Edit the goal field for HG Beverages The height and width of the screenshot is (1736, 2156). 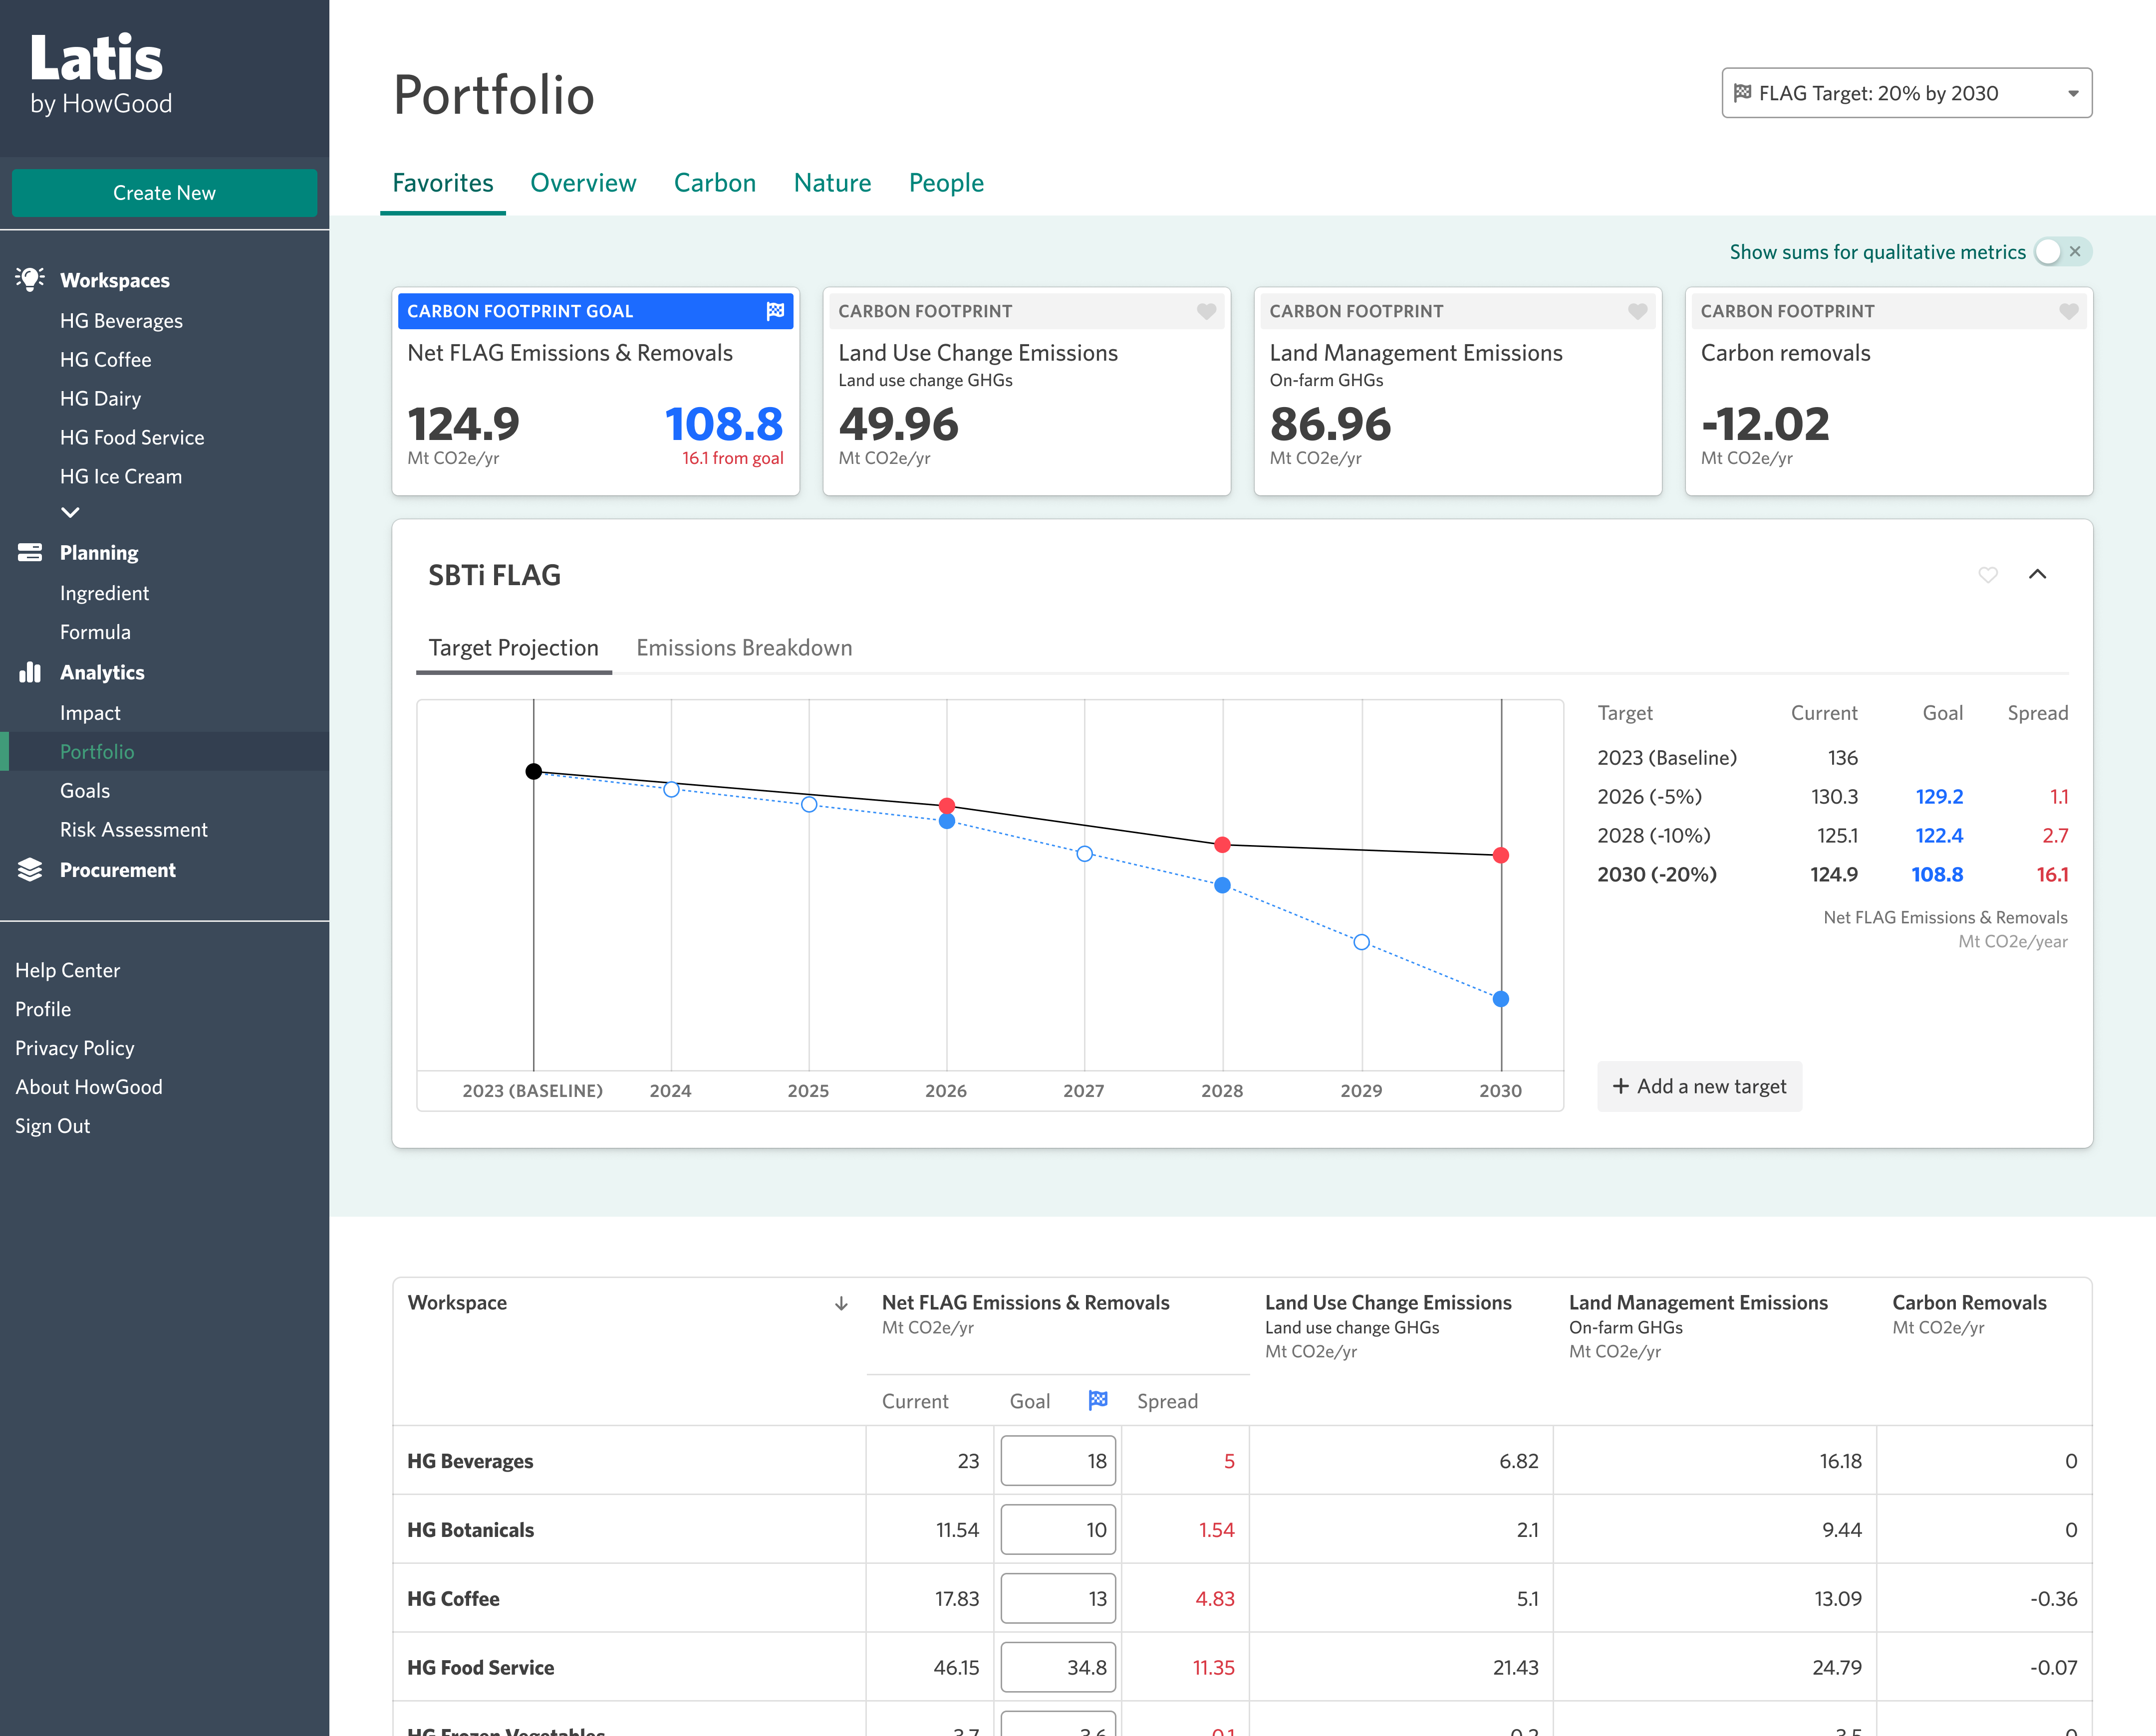click(x=1058, y=1461)
